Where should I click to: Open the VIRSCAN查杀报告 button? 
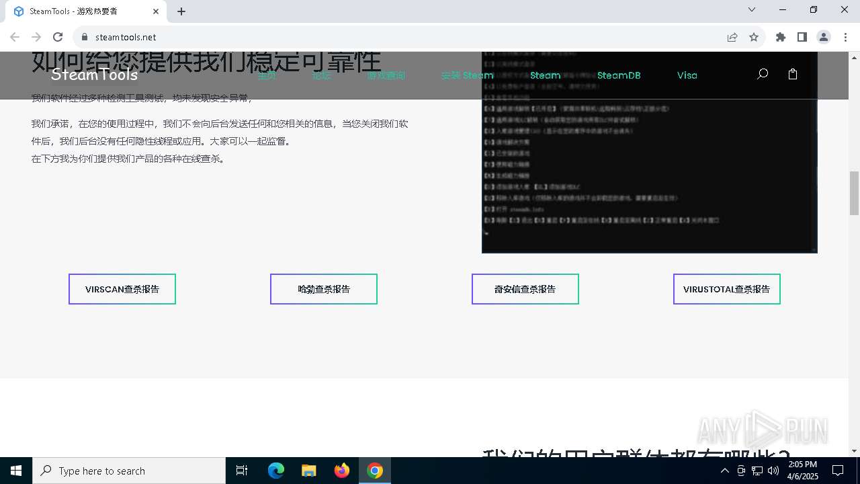(122, 289)
